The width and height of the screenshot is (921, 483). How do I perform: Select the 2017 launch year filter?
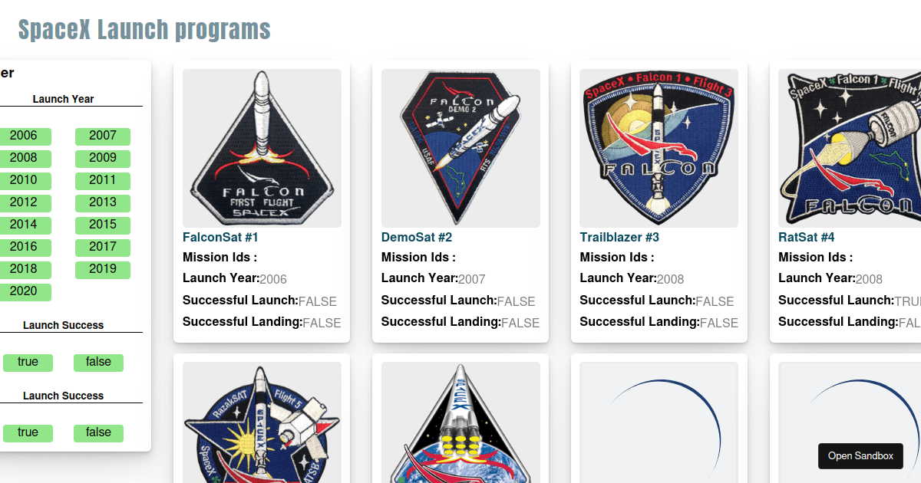103,248
